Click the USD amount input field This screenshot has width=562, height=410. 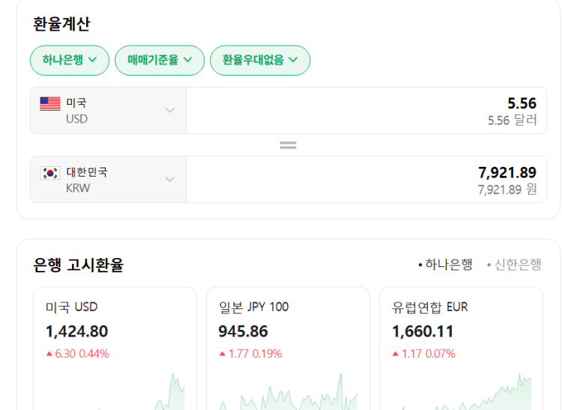click(361, 111)
